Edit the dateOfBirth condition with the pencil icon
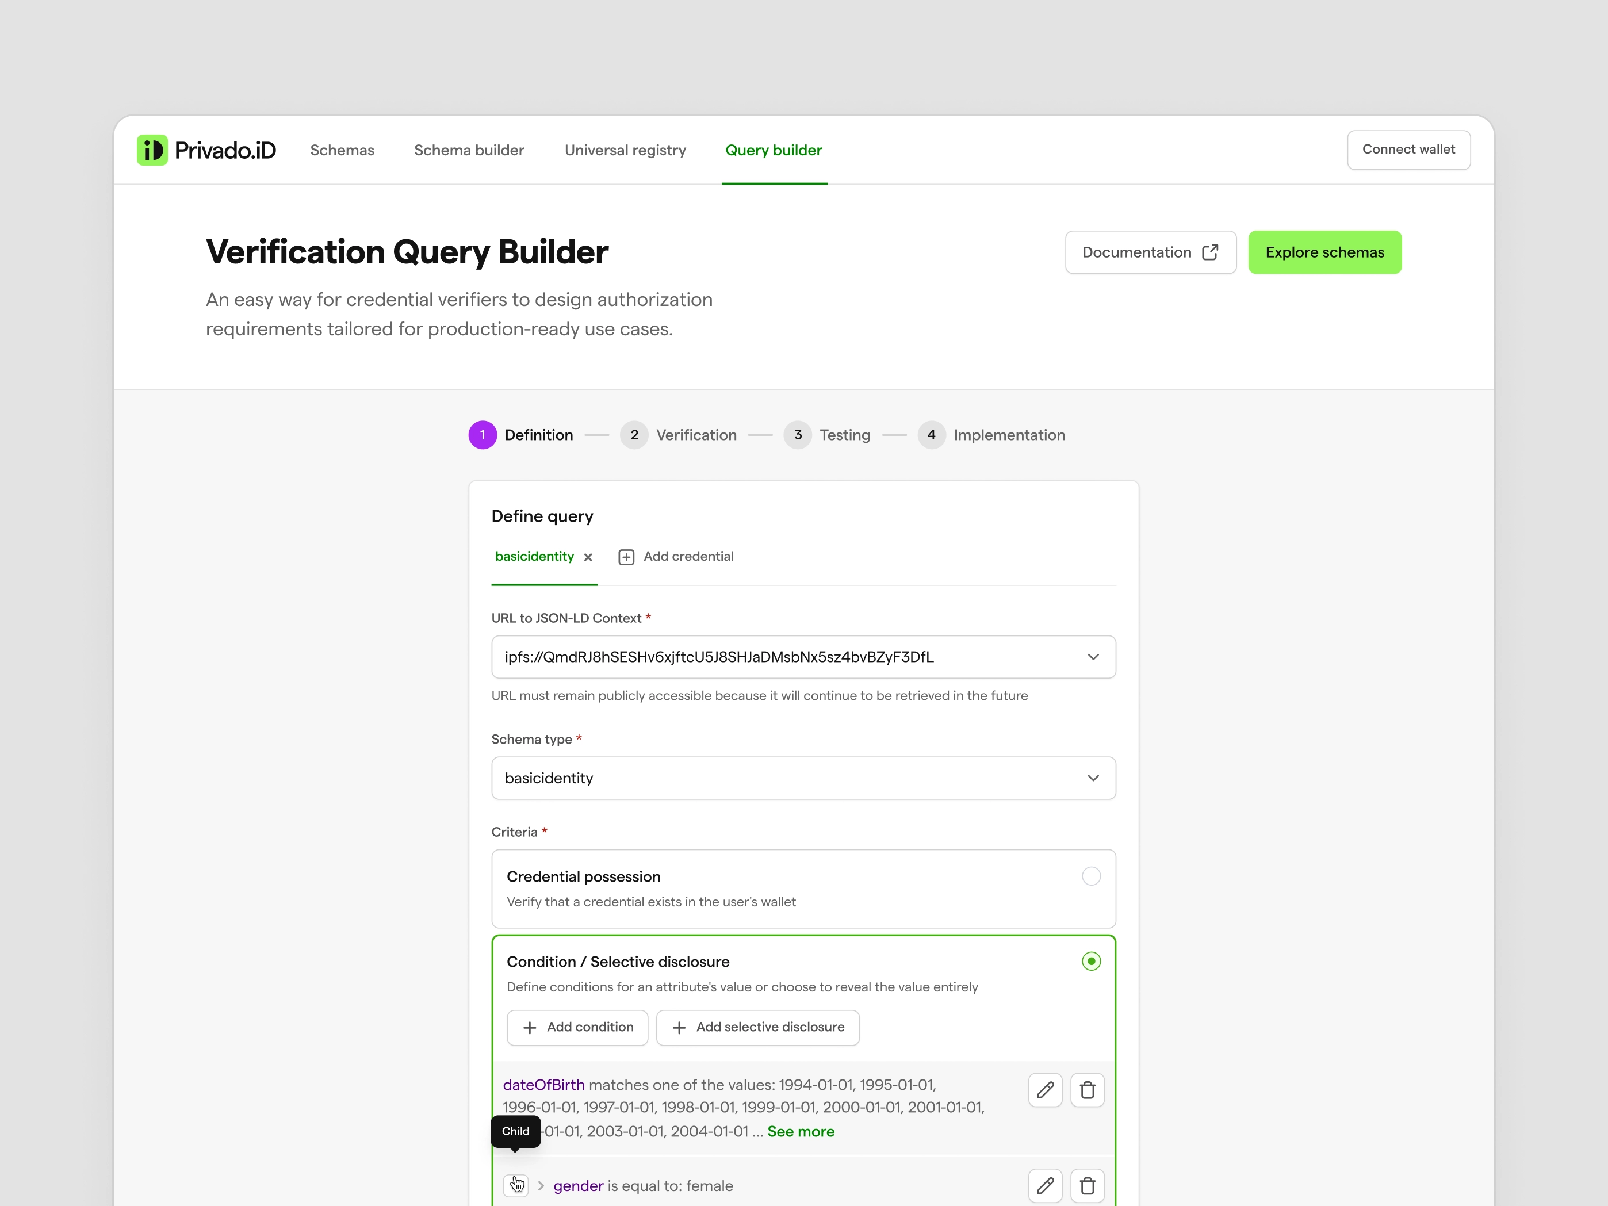 (1046, 1090)
